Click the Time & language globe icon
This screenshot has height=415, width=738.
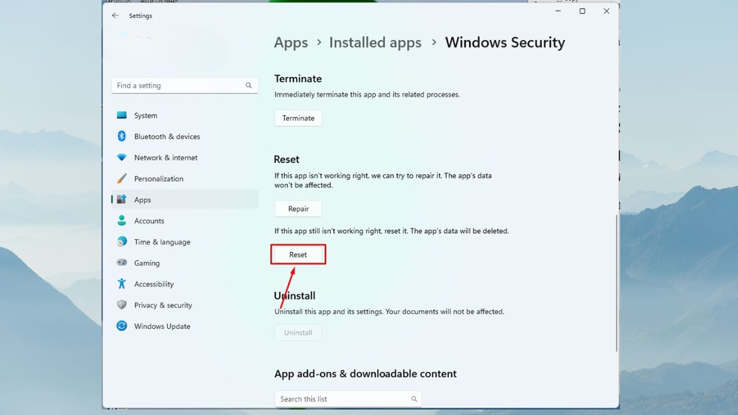click(122, 242)
